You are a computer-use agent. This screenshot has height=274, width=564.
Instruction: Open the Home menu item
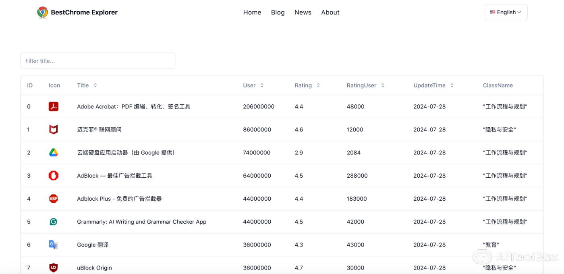pyautogui.click(x=252, y=12)
